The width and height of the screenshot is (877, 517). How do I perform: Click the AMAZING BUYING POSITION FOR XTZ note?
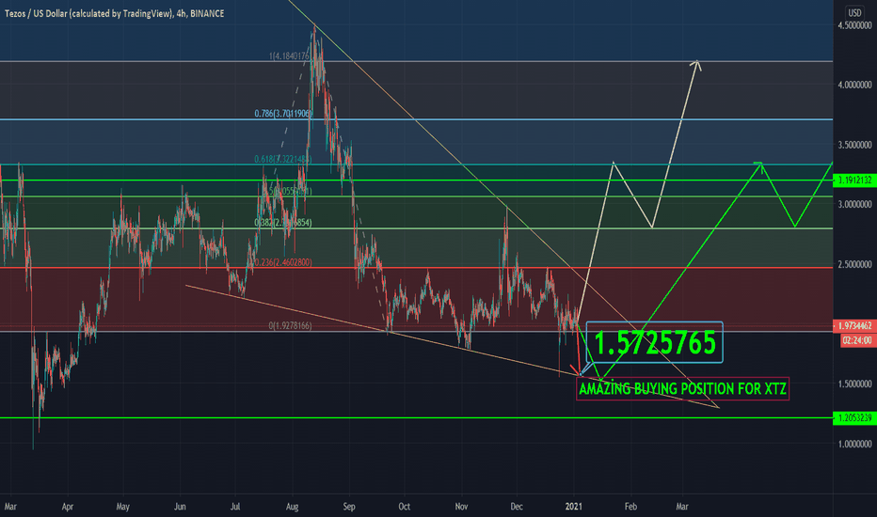(x=682, y=388)
